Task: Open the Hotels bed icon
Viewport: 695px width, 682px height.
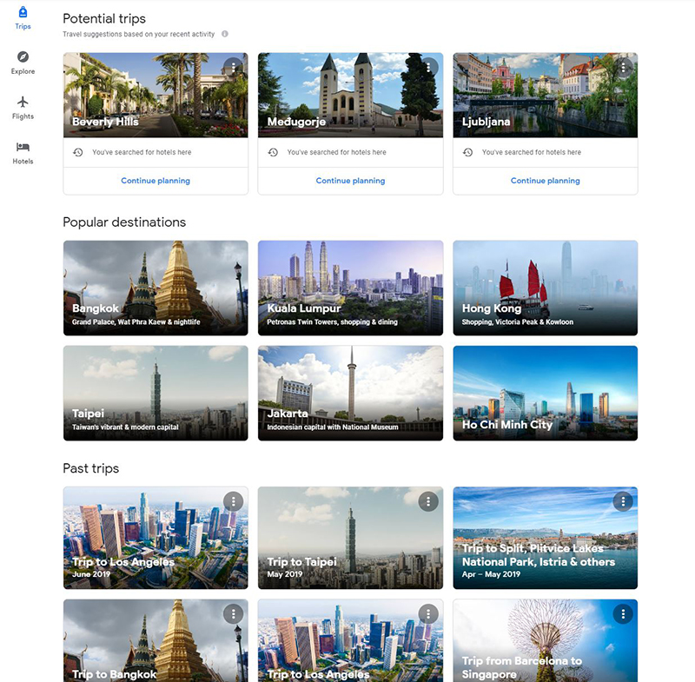Action: [23, 148]
